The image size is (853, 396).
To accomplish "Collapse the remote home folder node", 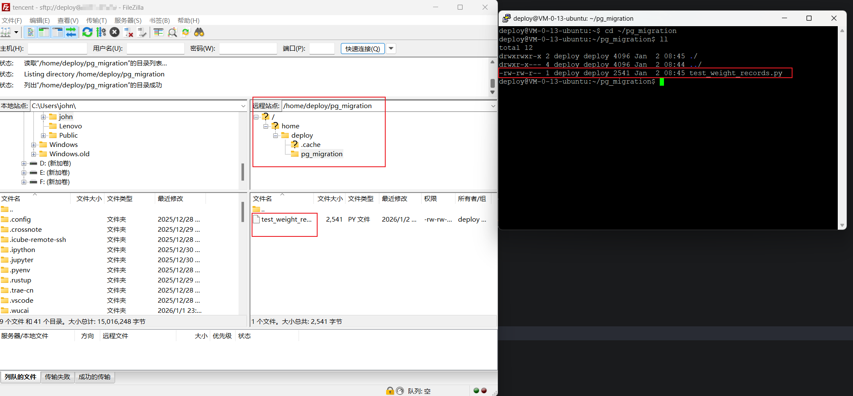I will (266, 126).
